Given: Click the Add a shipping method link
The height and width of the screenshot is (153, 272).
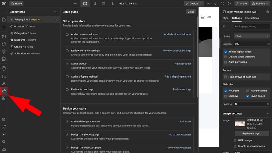Looking at the screenshot, I should [178, 76].
